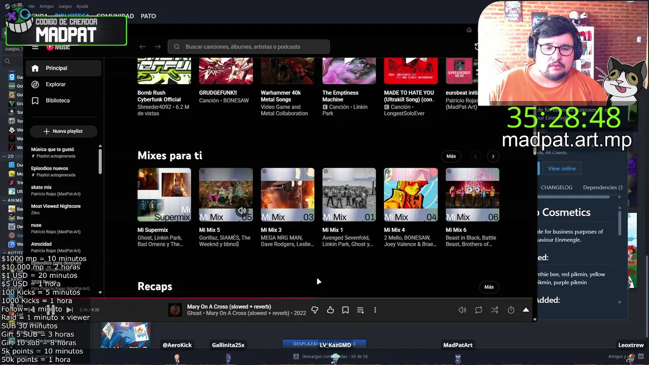Click the main page scroll-down arrow
The height and width of the screenshot is (365, 649).
(x=535, y=319)
